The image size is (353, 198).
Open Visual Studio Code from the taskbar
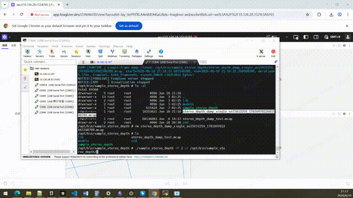pyautogui.click(x=74, y=193)
